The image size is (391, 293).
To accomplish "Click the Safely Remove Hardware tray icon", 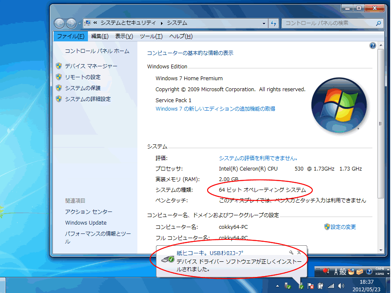I will pyautogui.click(x=288, y=286).
